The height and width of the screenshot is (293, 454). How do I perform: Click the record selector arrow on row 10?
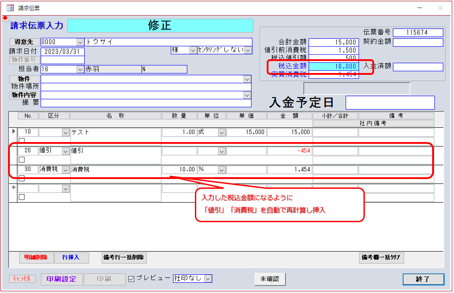coord(13,132)
